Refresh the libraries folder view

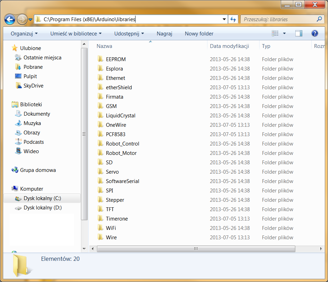[x=233, y=19]
